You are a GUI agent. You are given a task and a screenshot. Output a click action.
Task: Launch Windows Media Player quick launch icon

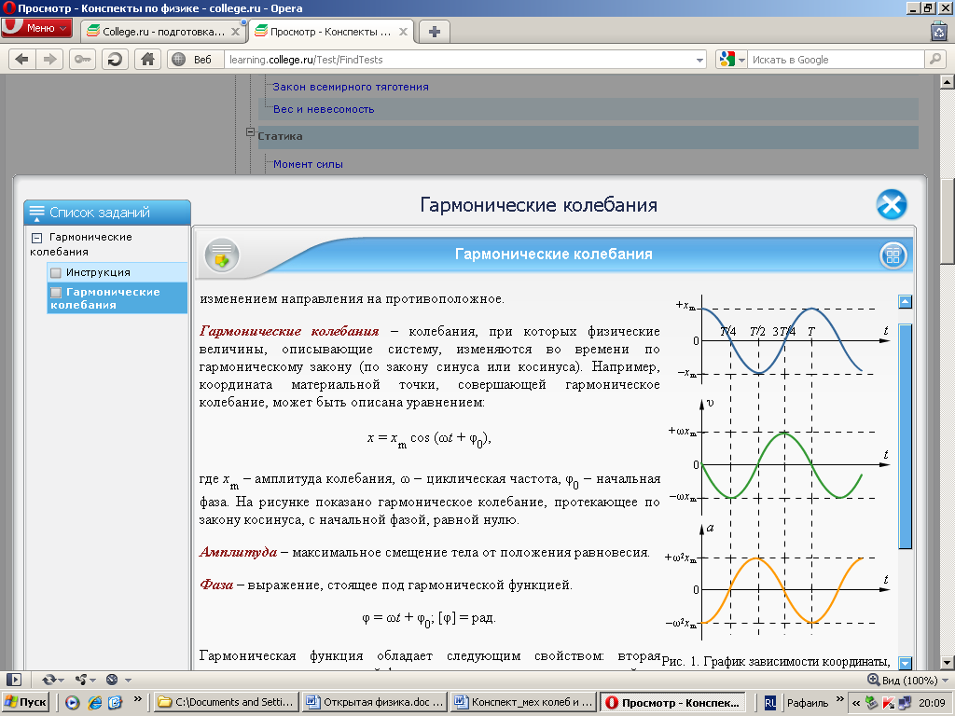tap(73, 703)
